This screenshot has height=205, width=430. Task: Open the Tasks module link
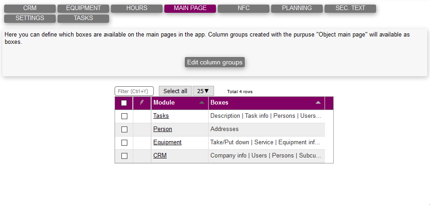click(161, 116)
